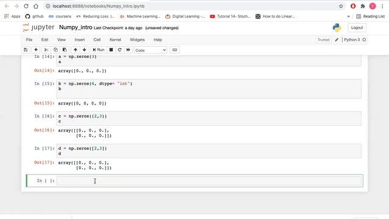Screen dimensions: 389x219
Task: Click the Out[15] array output text
Action: coord(82,103)
